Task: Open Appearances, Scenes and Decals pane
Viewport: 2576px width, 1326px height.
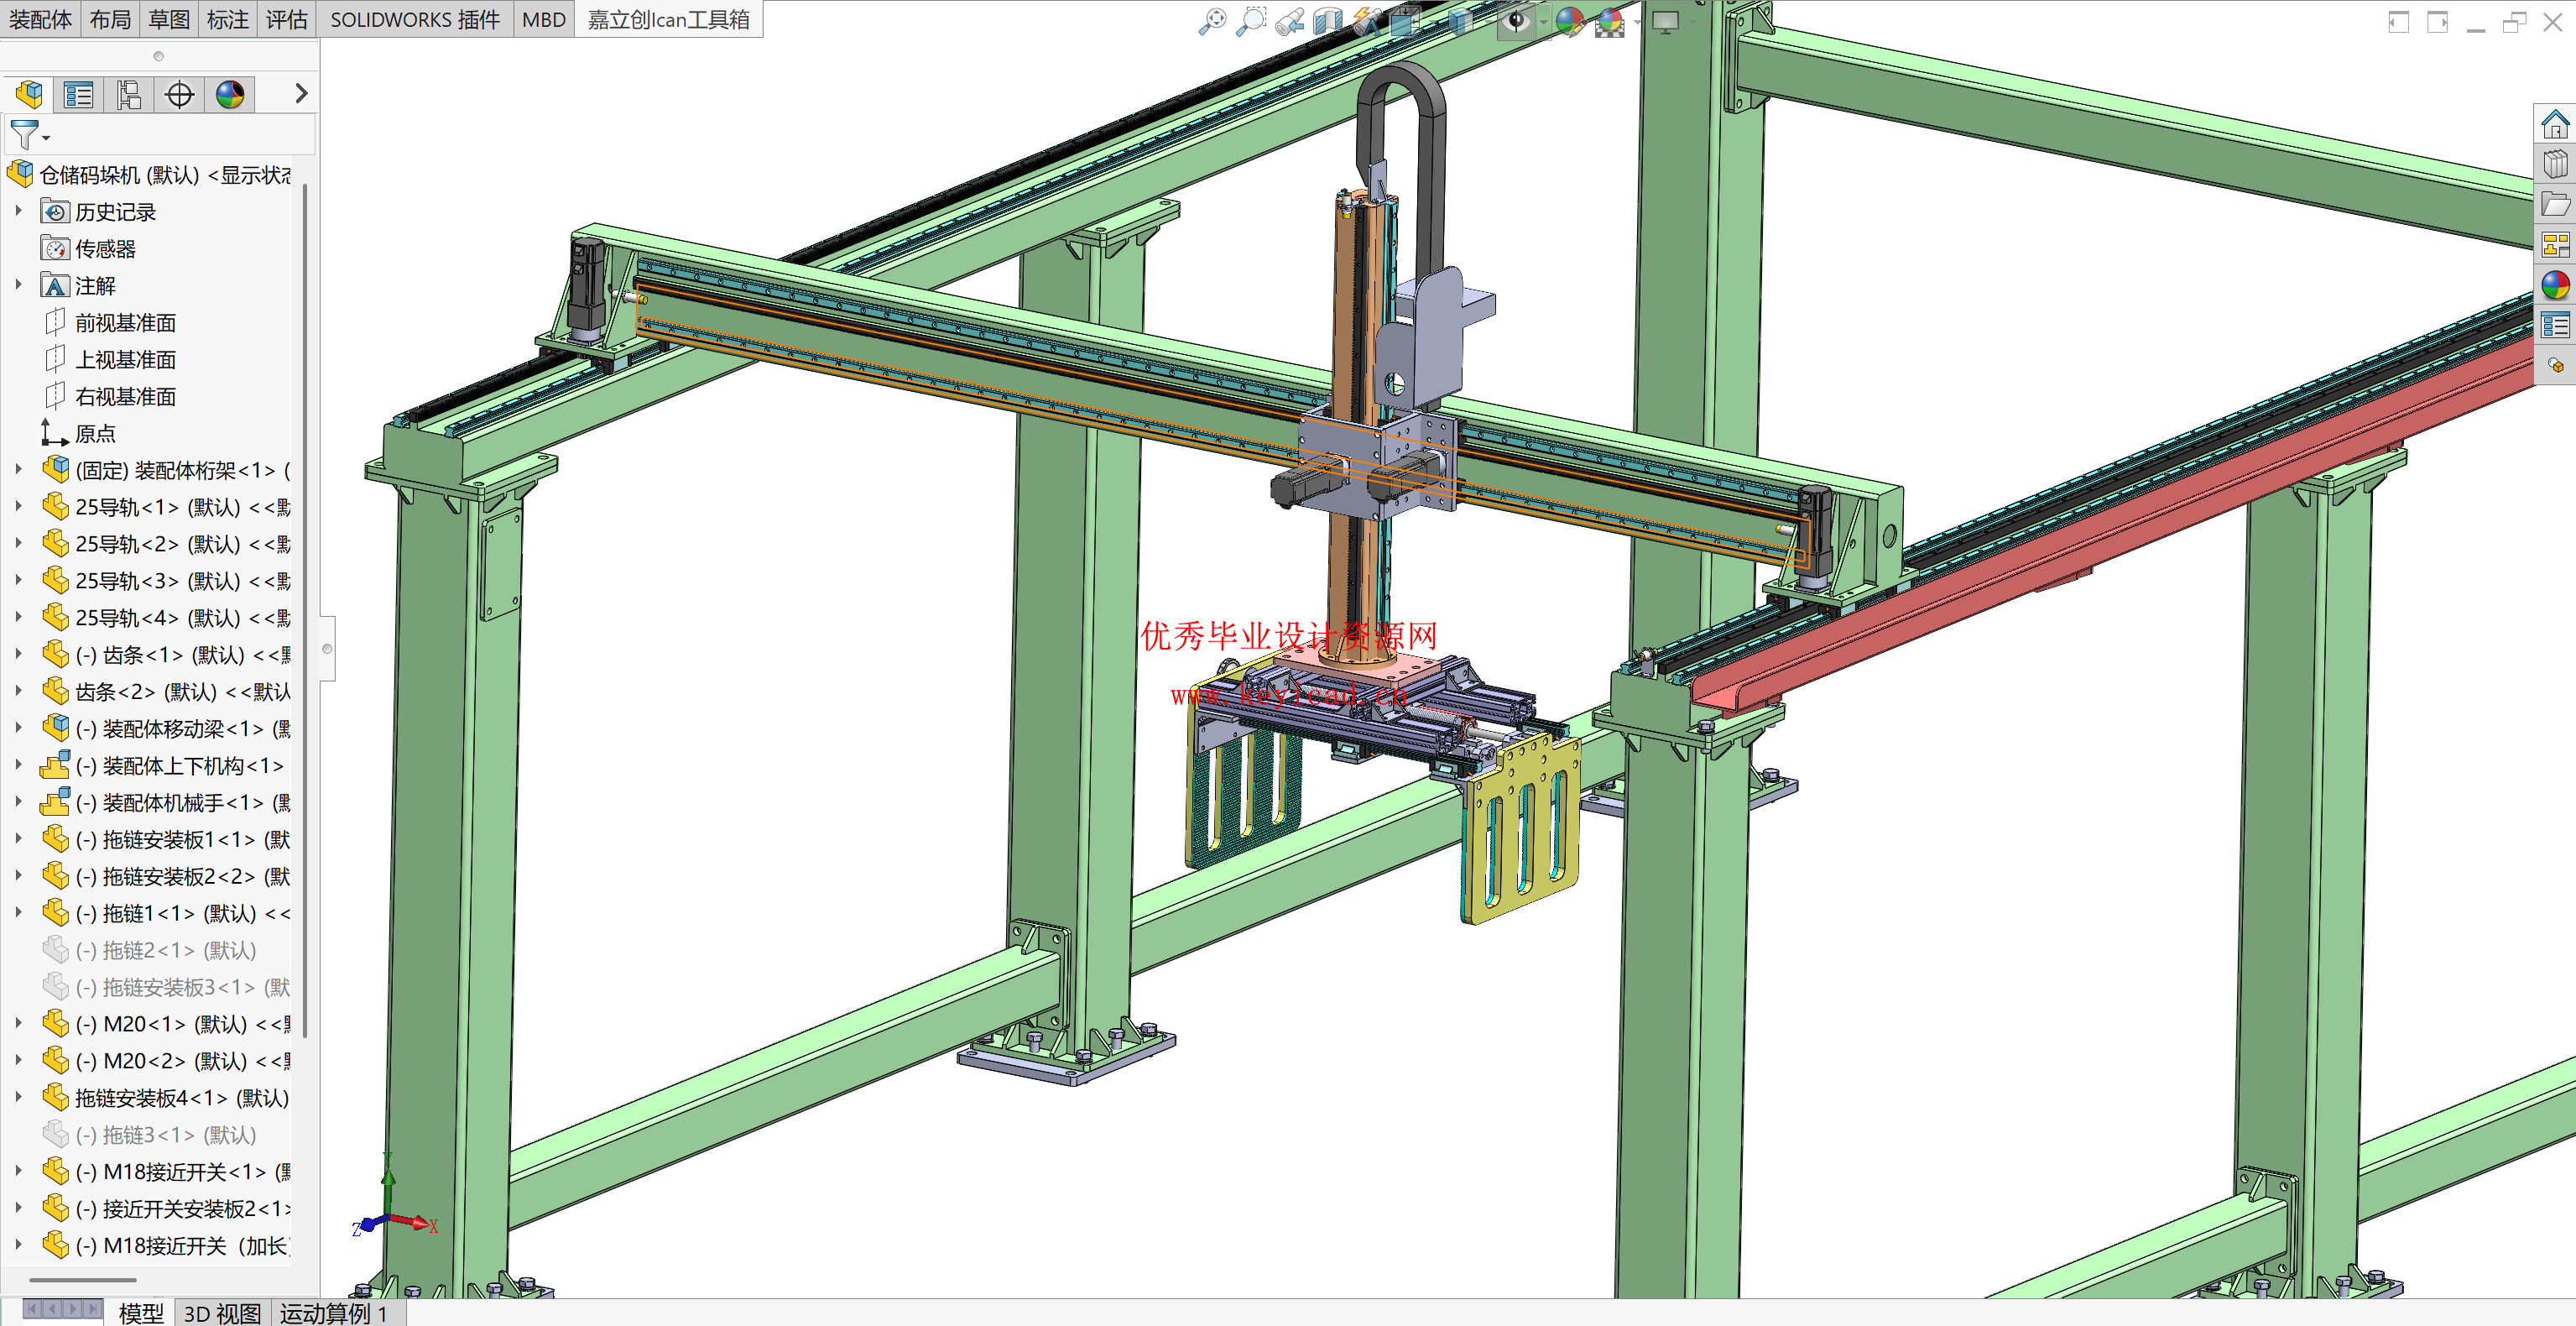Action: pos(2555,285)
